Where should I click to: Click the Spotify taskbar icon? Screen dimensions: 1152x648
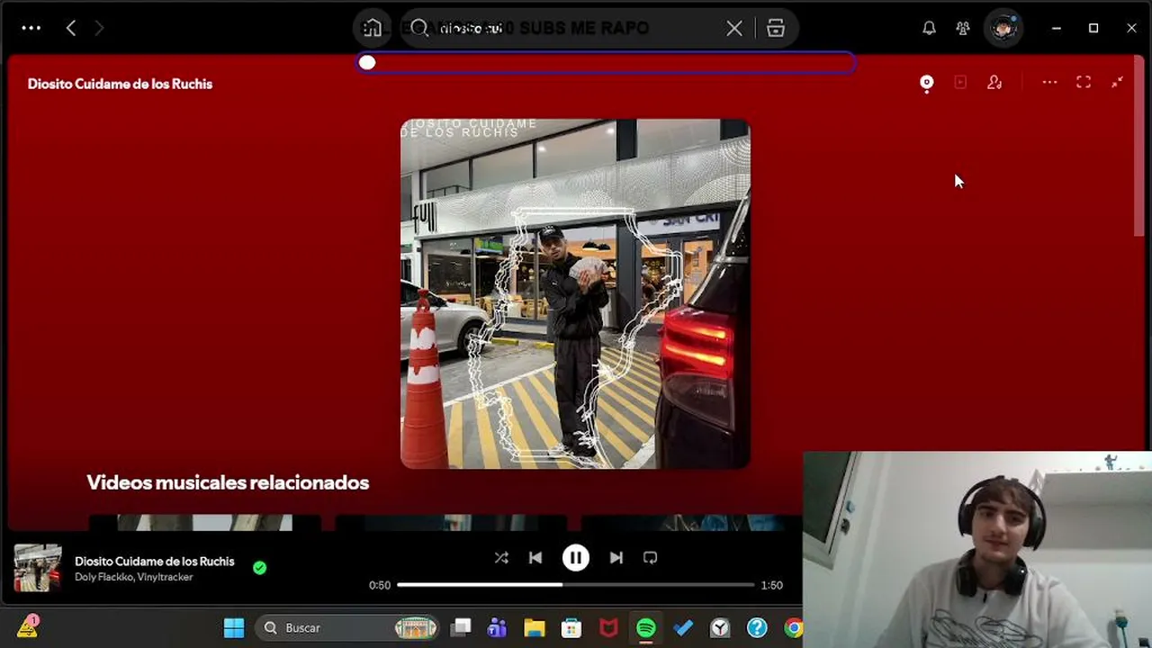click(646, 628)
